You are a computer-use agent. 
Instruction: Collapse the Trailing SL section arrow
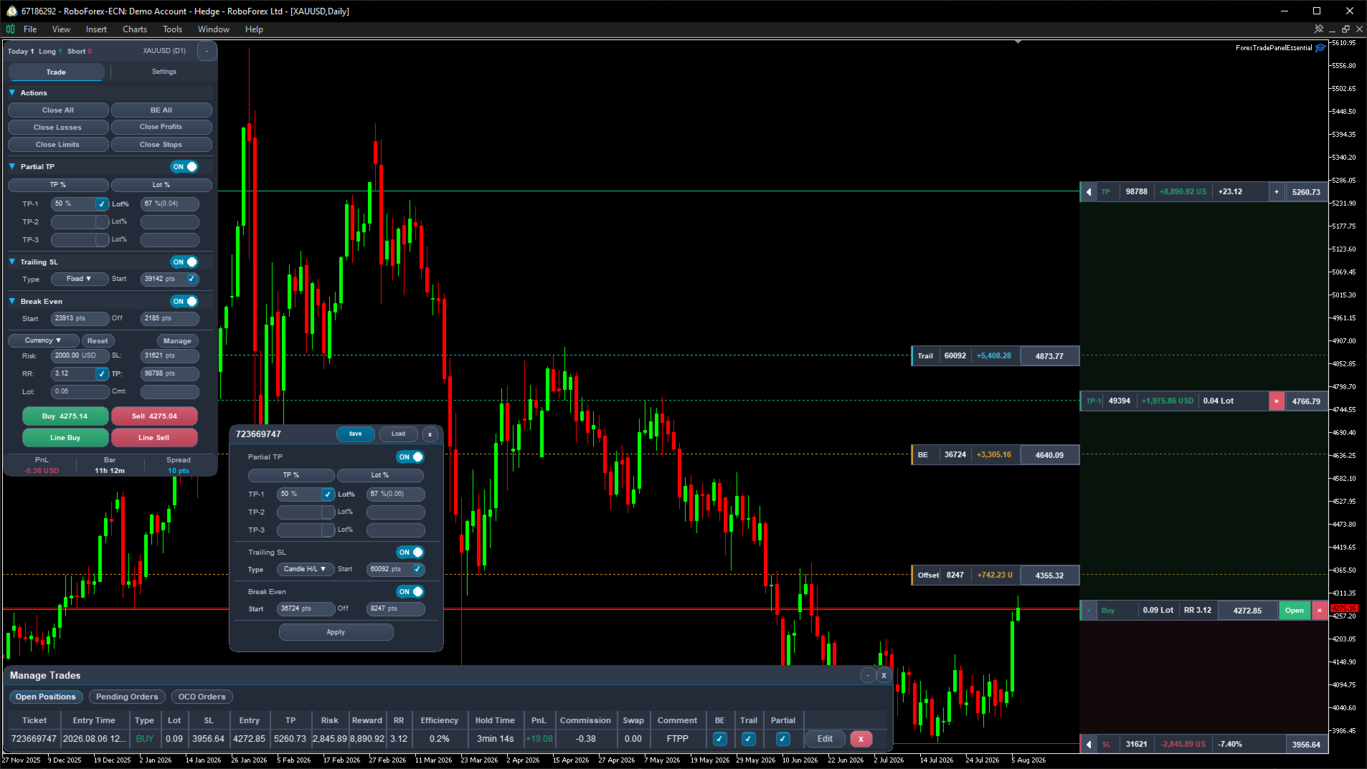12,262
